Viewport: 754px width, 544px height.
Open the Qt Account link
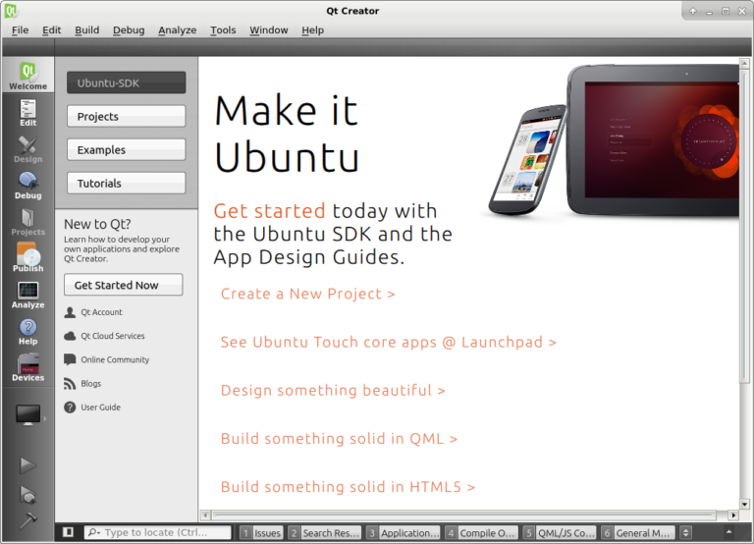click(x=101, y=312)
